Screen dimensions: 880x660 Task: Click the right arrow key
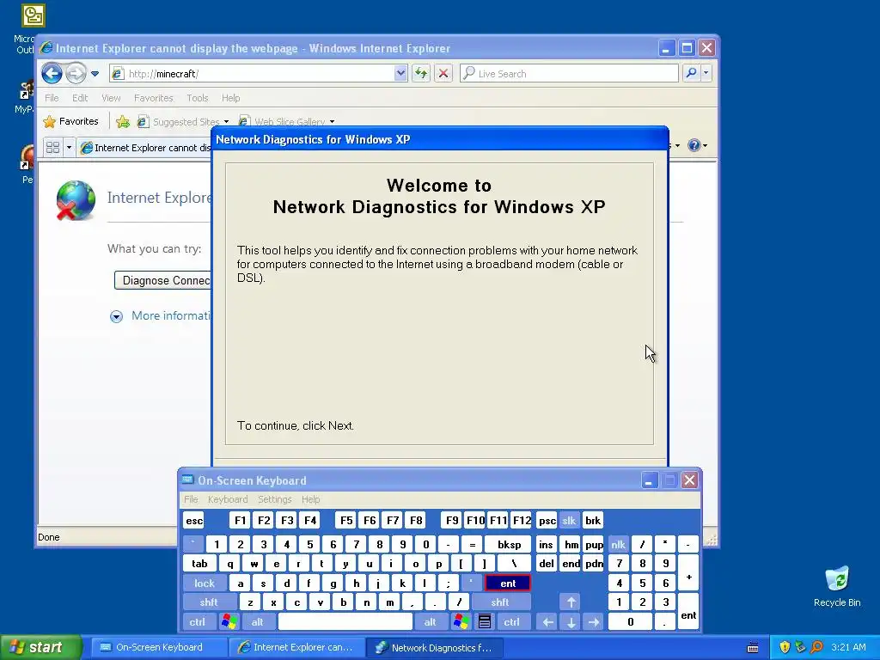594,622
